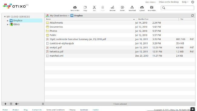
Task: Click the manifest.xml file icon
Action: click(47, 56)
